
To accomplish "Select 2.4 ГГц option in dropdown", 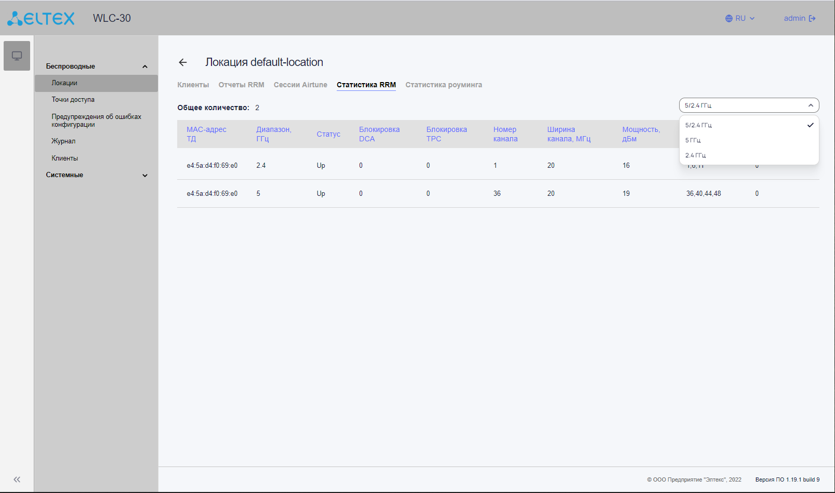I will (695, 155).
